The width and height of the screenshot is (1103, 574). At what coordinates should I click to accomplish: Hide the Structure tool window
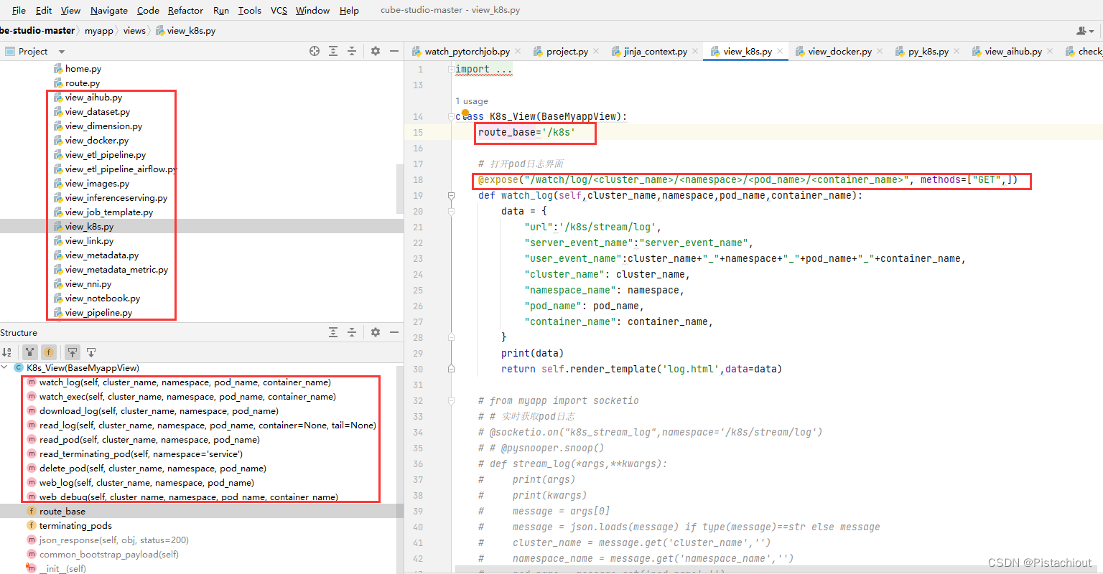pyautogui.click(x=394, y=332)
